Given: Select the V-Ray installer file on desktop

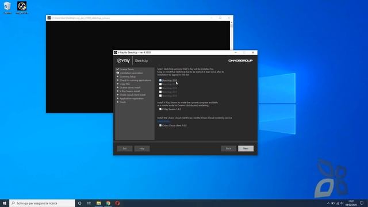Looking at the screenshot, I should click(x=22, y=7).
